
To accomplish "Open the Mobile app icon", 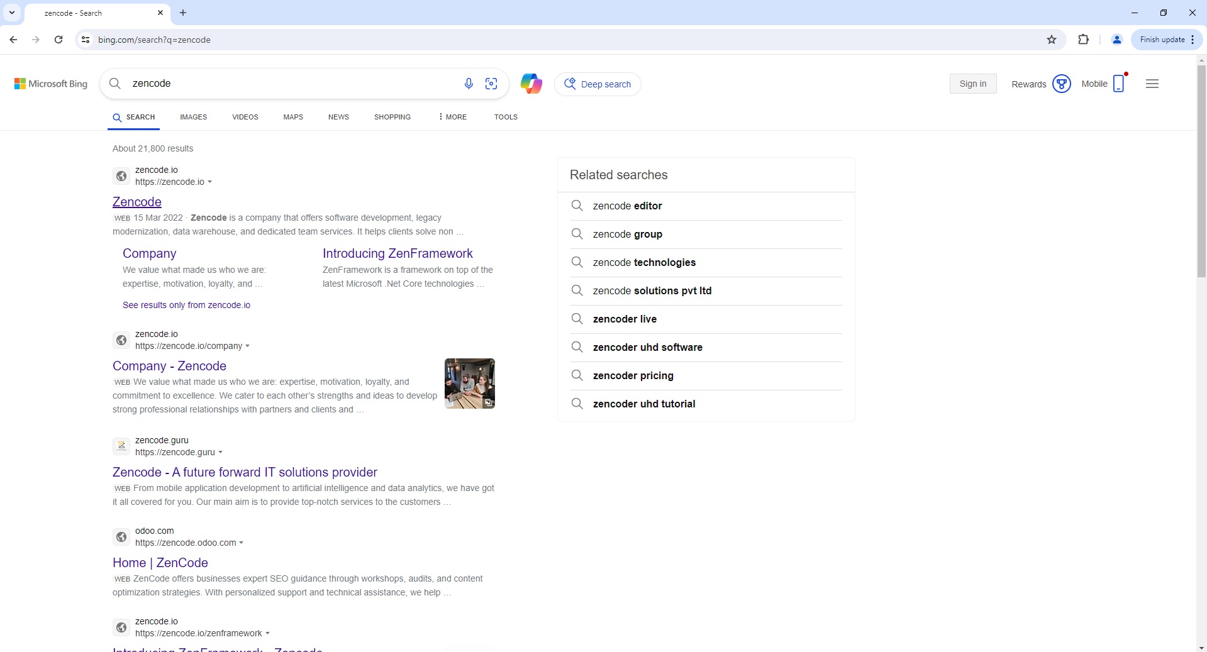I will 1118,83.
